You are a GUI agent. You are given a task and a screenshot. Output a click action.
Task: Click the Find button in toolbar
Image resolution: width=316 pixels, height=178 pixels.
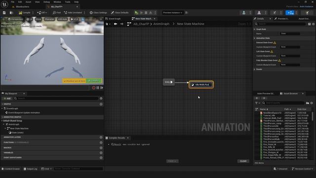pos(57,13)
